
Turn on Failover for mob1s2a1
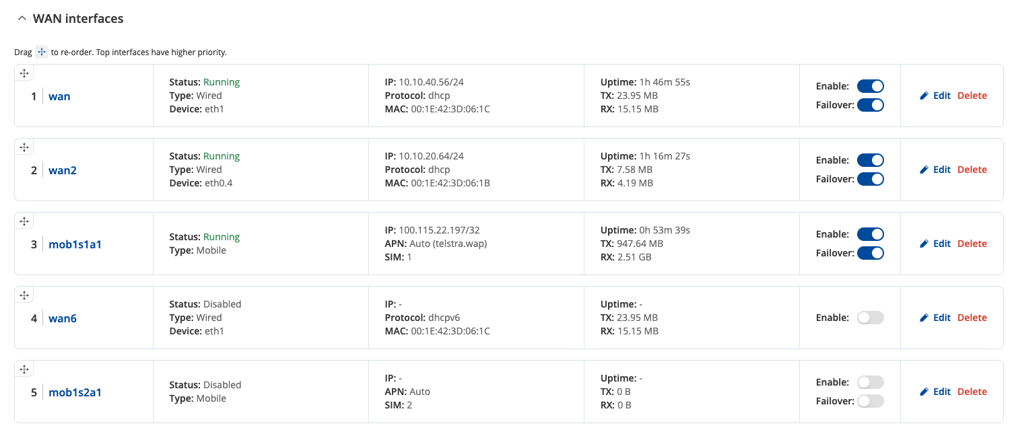pos(870,401)
